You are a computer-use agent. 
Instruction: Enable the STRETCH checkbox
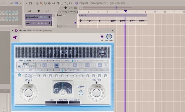[x=76, y=12]
